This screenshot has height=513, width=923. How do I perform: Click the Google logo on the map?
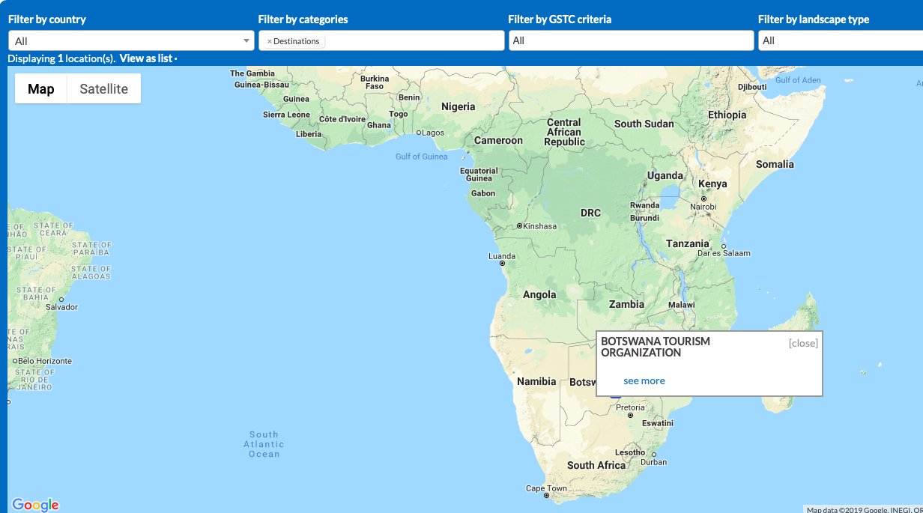coord(35,505)
